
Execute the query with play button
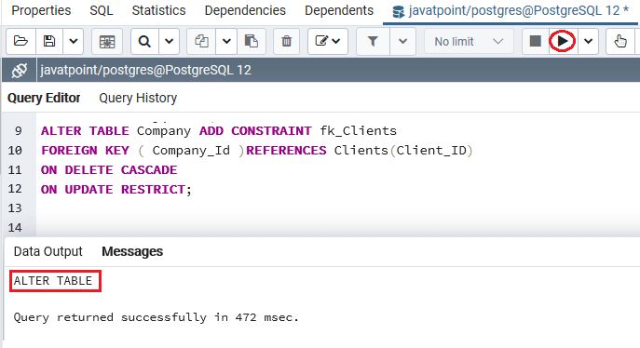click(563, 41)
